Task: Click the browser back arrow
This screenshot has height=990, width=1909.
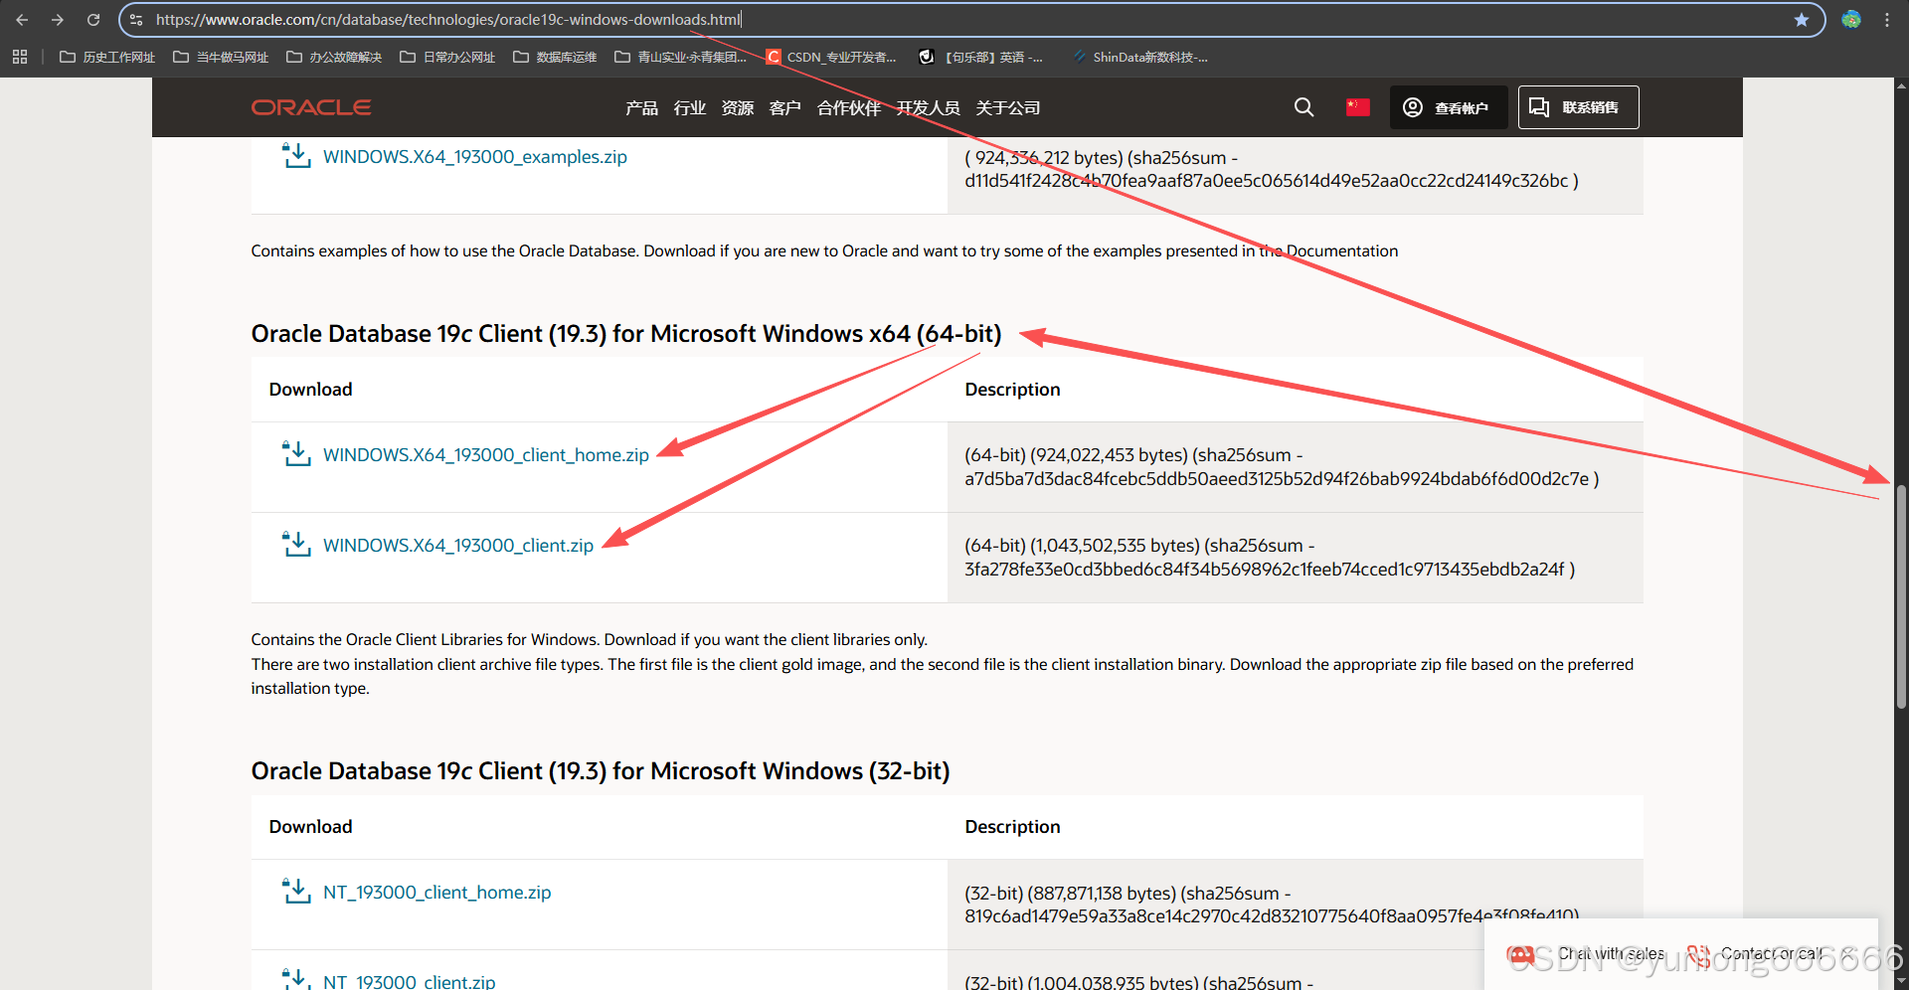Action: [21, 19]
